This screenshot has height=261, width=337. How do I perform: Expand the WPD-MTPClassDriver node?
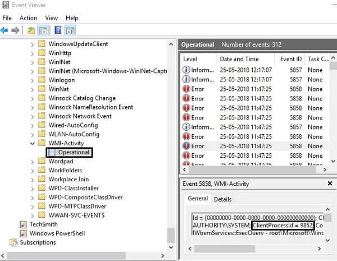(33, 207)
